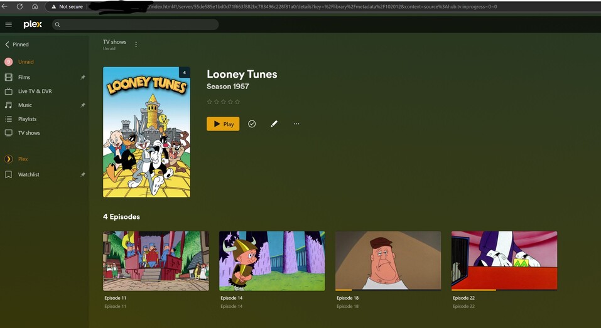Image resolution: width=601 pixels, height=328 pixels.
Task: Click the unplayed count badge 4
Action: [185, 72]
